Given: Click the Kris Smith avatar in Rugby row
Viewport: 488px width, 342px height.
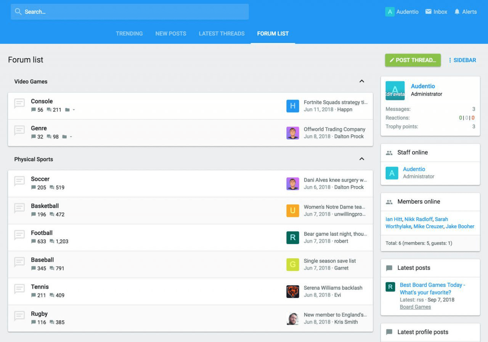Looking at the screenshot, I should [x=292, y=319].
